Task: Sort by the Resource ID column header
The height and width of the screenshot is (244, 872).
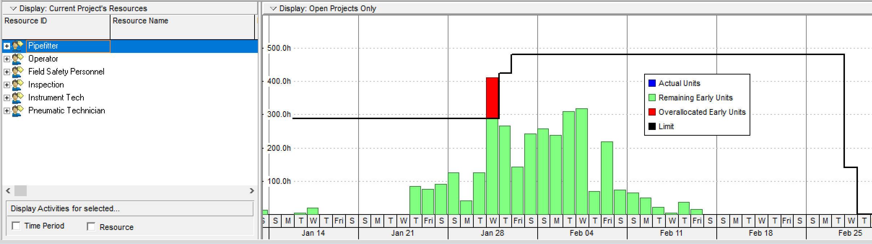Action: coord(56,27)
